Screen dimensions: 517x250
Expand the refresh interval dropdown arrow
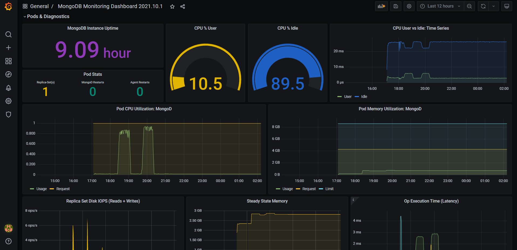[x=494, y=6]
